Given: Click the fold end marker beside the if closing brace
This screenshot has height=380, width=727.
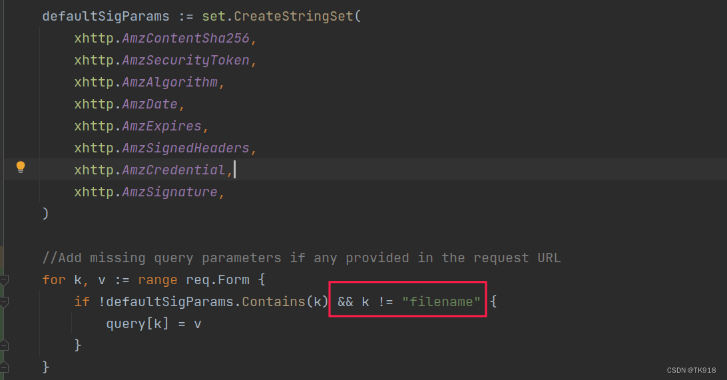Looking at the screenshot, I should (x=4, y=345).
